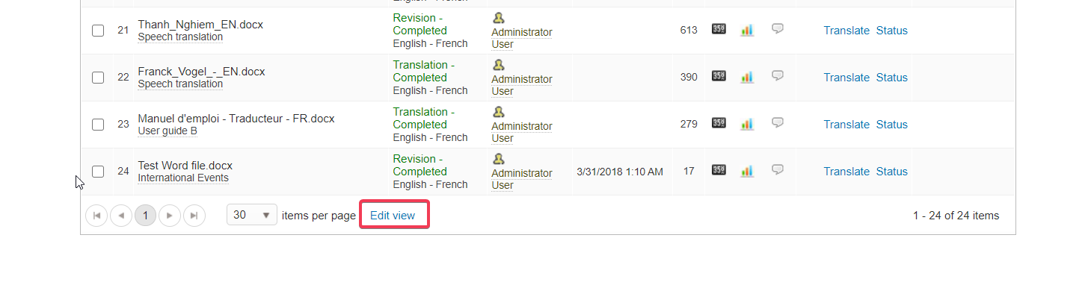Open Status link for Test Word file.docx

[x=892, y=172]
